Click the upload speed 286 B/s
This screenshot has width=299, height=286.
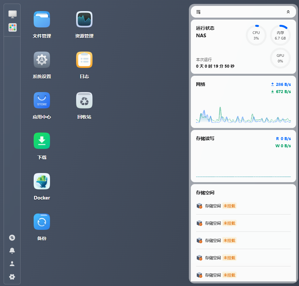[281, 85]
